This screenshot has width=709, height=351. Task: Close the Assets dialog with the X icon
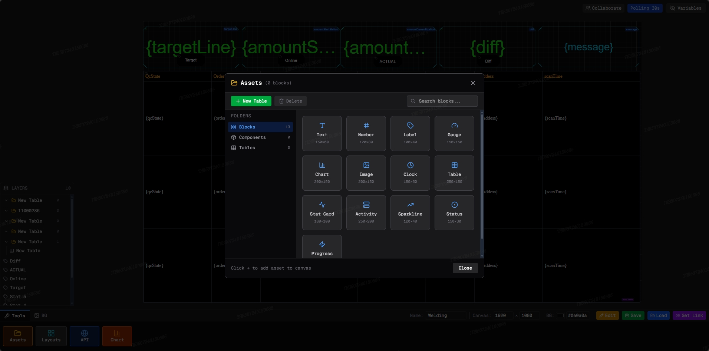473,83
